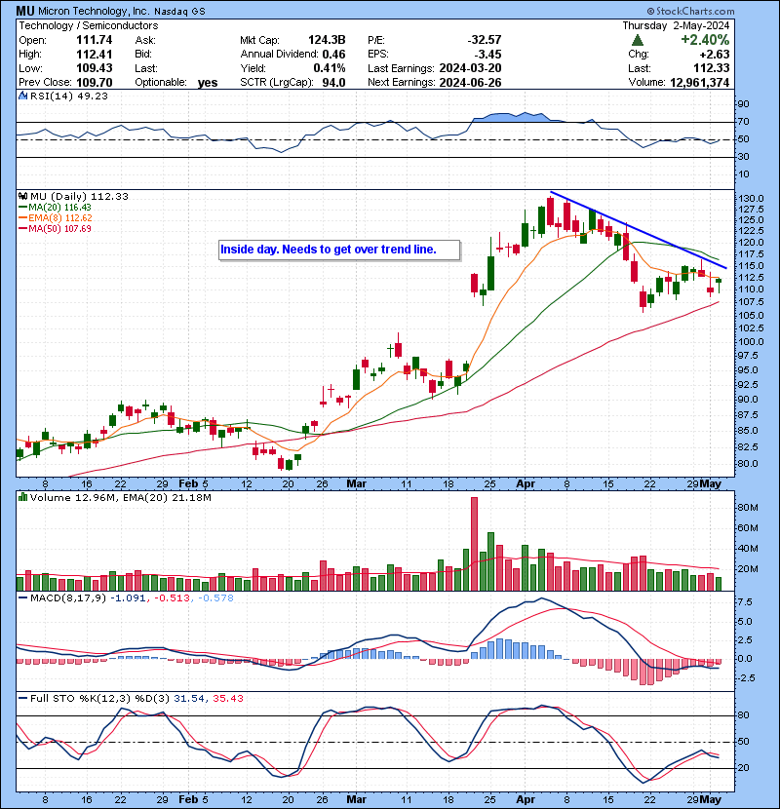The image size is (780, 809).
Task: Click the Nasdaq GS exchange label
Action: [x=179, y=12]
